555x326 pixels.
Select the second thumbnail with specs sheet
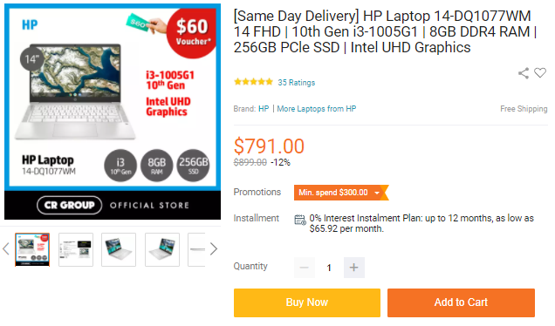76,249
